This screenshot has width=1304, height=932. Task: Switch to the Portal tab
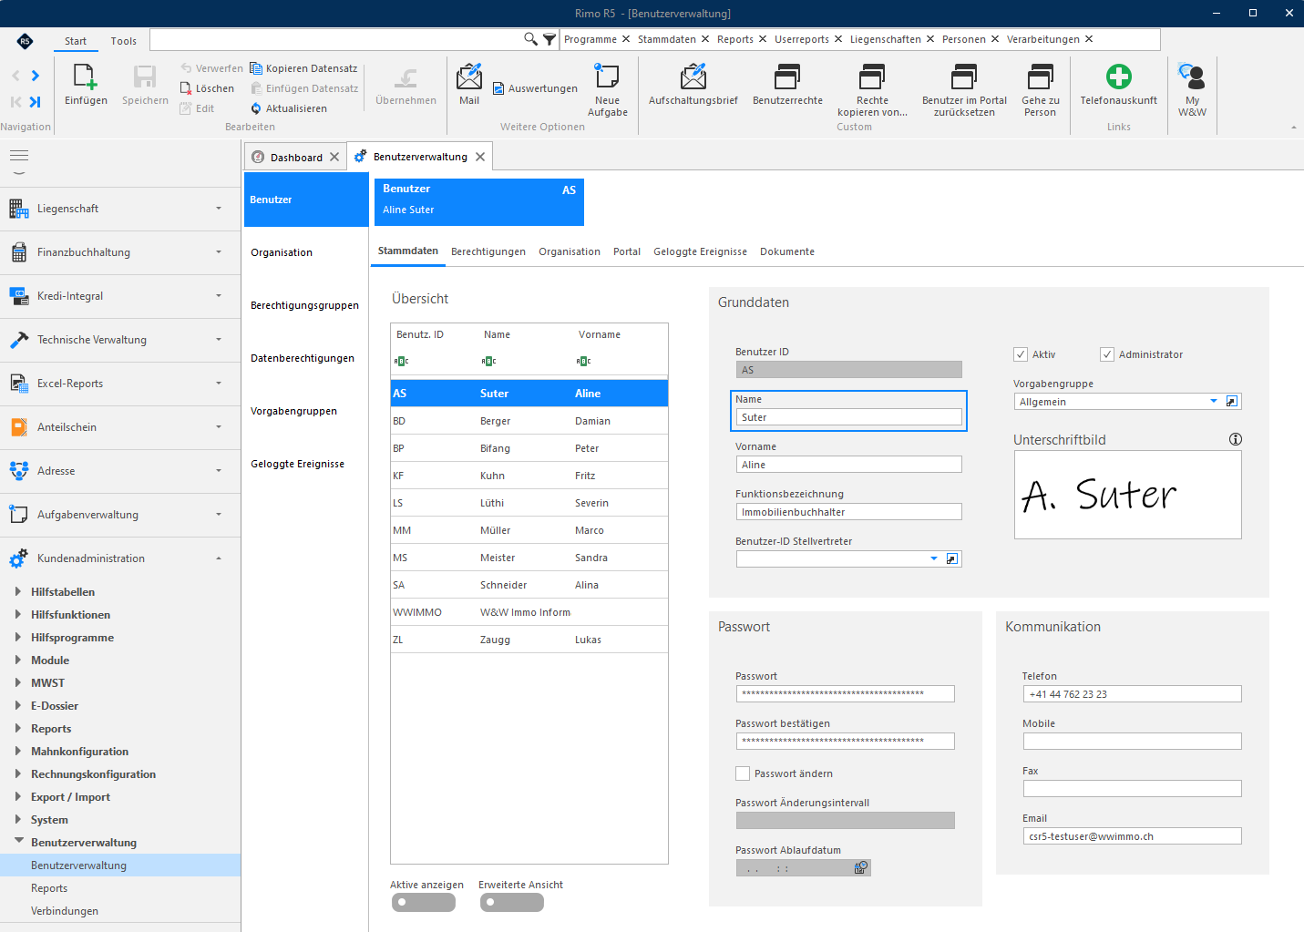pyautogui.click(x=627, y=251)
